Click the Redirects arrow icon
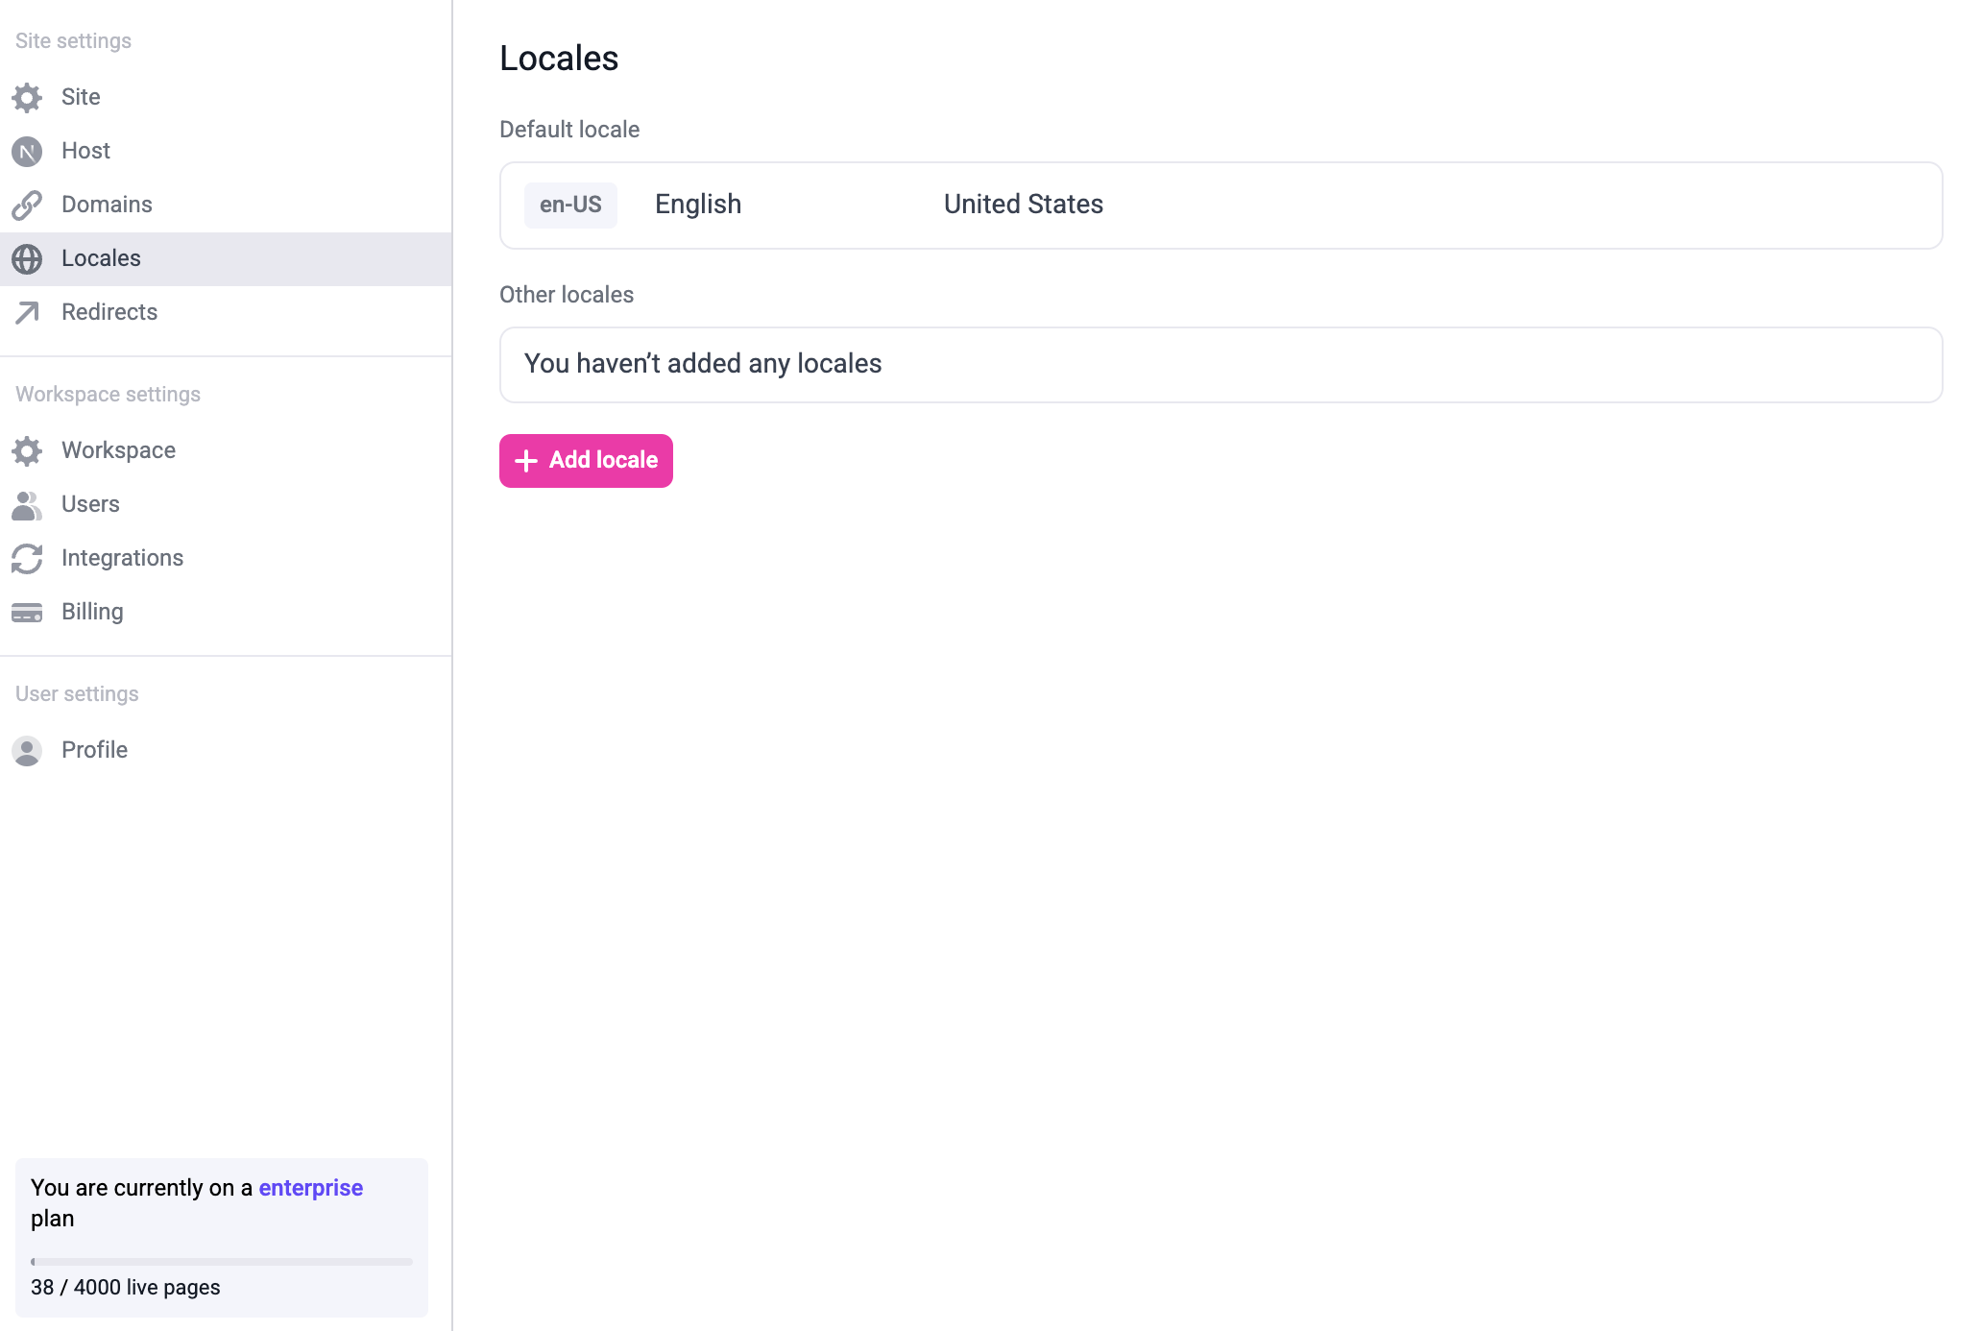 coord(27,312)
